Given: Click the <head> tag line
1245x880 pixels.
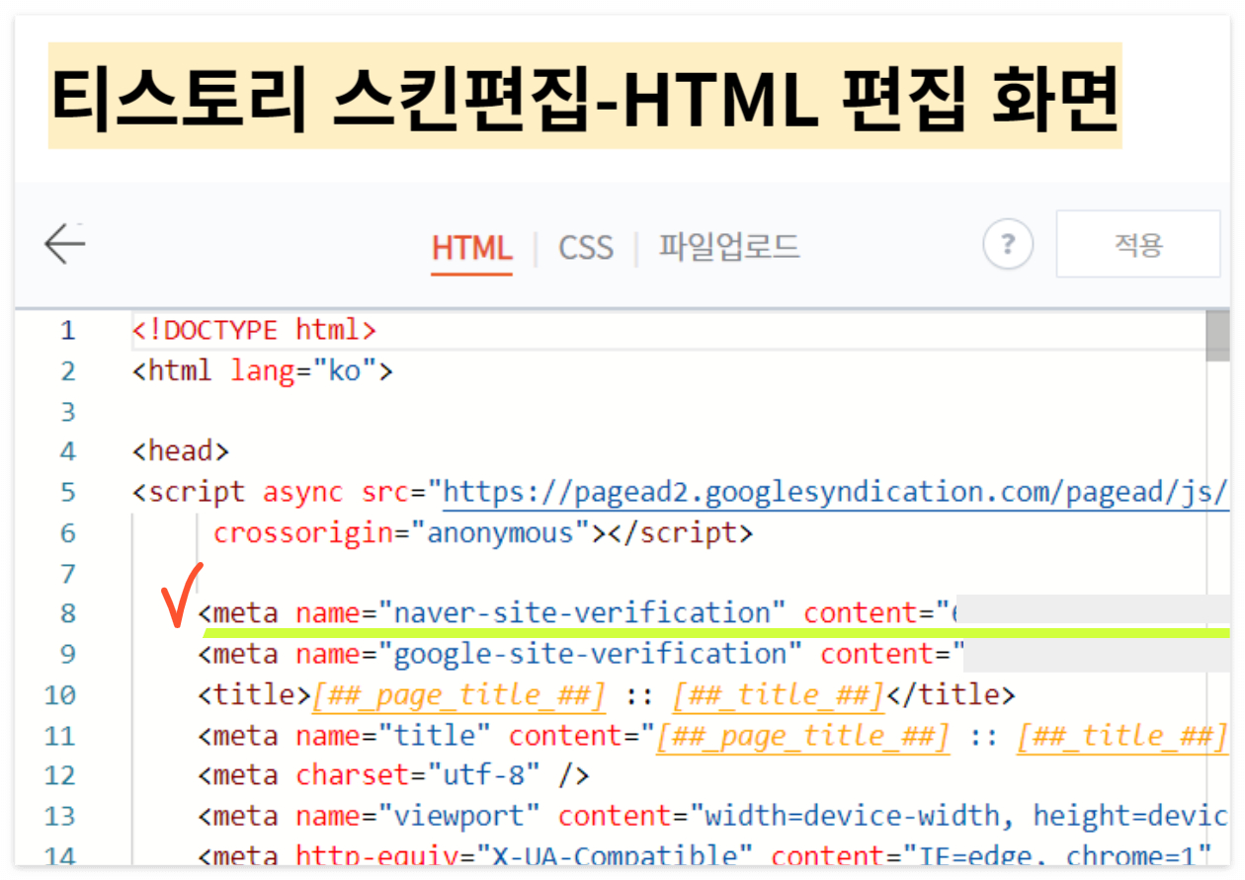Looking at the screenshot, I should (181, 451).
